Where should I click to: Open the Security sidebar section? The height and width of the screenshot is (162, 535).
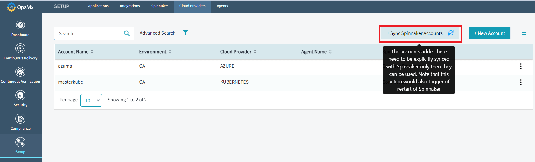[20, 99]
